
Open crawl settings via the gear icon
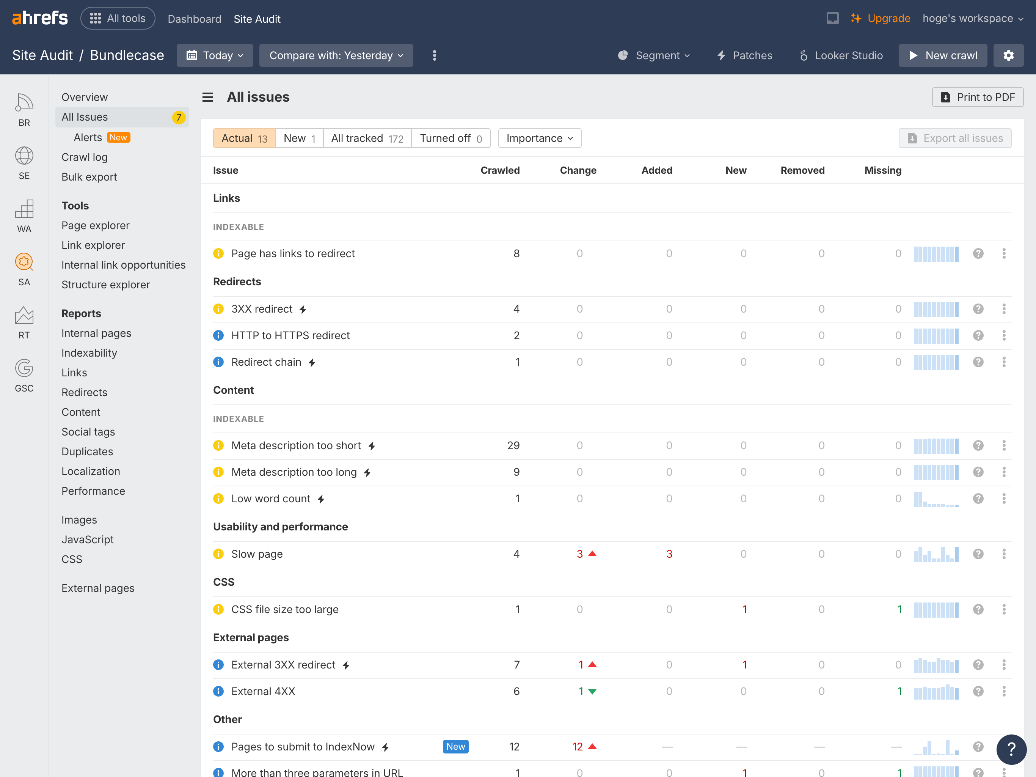point(1008,55)
